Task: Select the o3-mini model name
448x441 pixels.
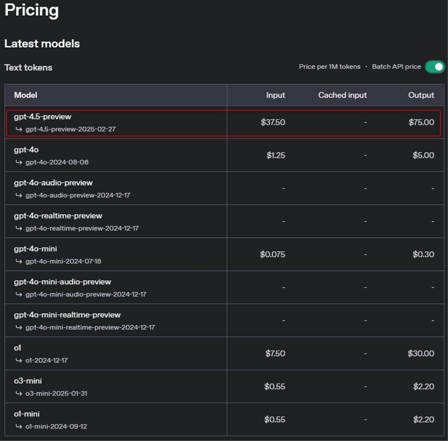Action: coord(28,381)
